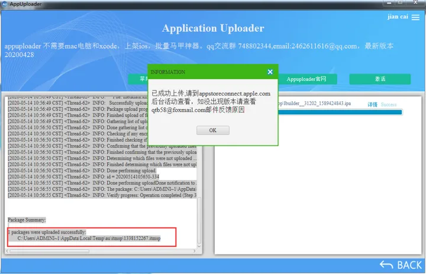Click log line 'Done performing uploadDone notification'
The width and height of the screenshot is (426, 274).
[102, 183]
